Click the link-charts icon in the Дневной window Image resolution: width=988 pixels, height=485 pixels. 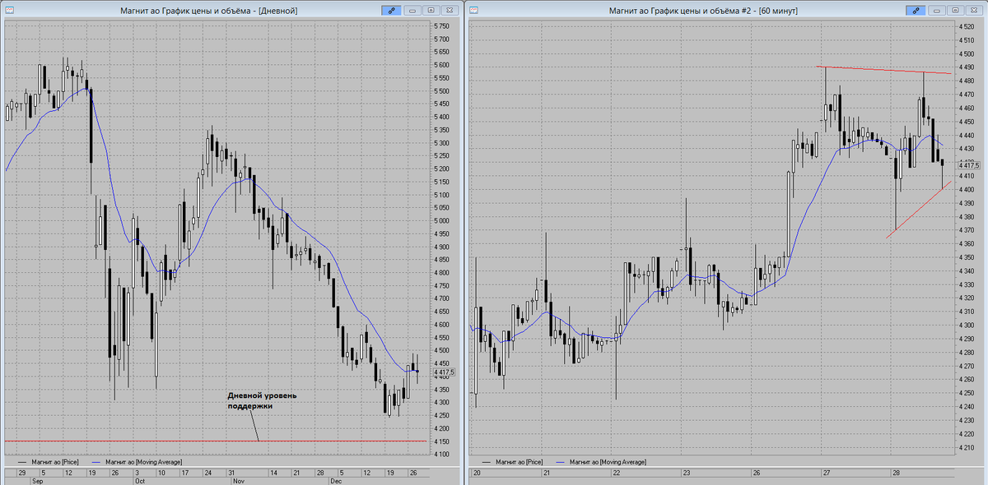(393, 11)
